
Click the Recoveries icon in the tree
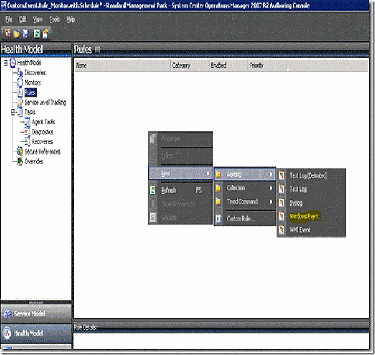click(27, 142)
